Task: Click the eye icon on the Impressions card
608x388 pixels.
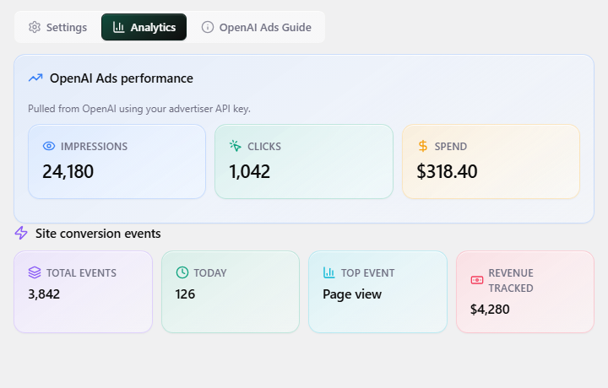Action: click(49, 146)
